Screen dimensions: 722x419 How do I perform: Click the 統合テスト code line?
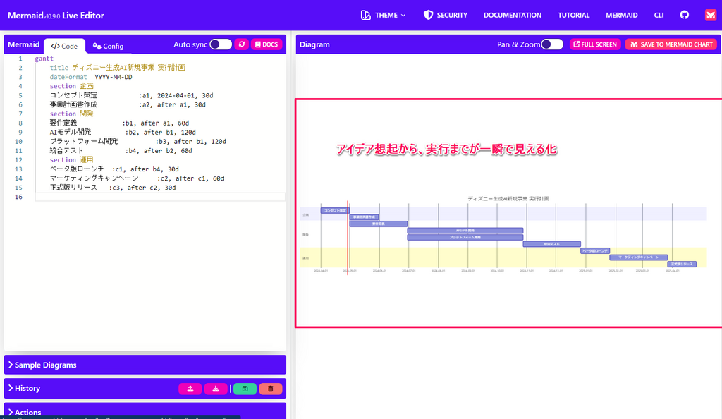click(121, 150)
